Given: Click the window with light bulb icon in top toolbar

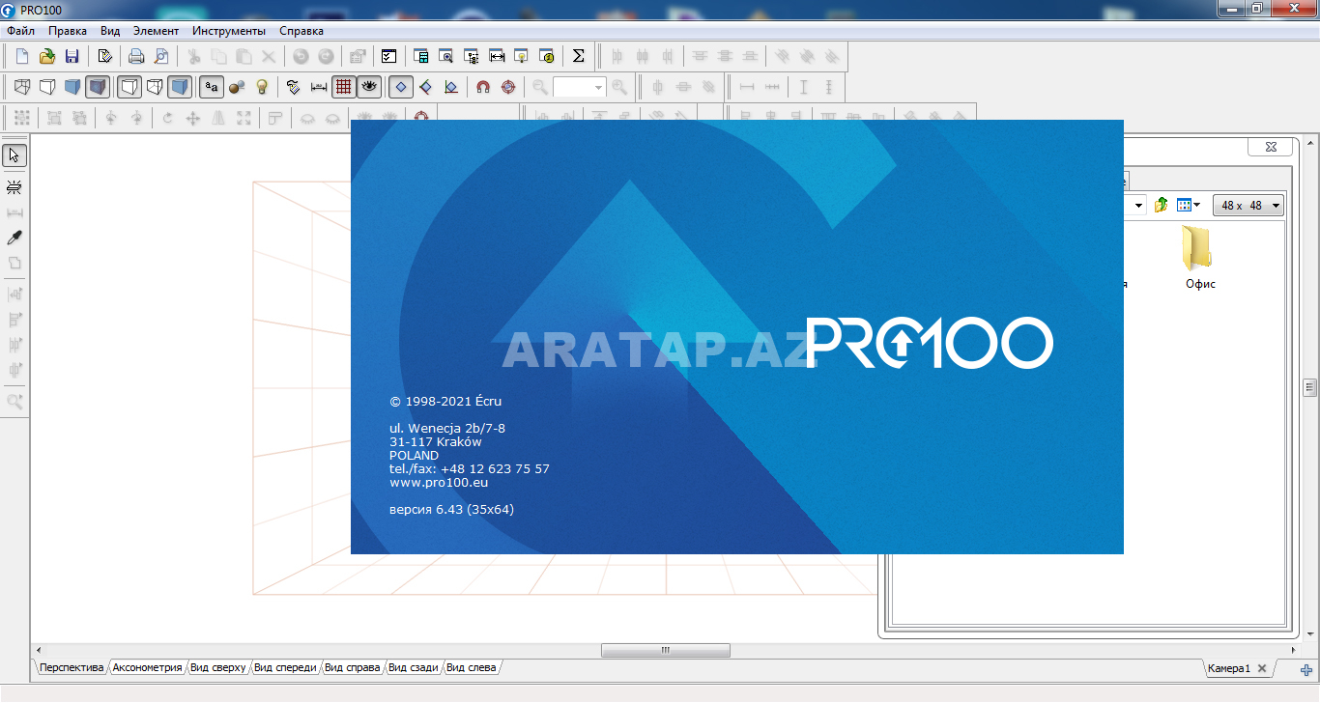Looking at the screenshot, I should [522, 56].
